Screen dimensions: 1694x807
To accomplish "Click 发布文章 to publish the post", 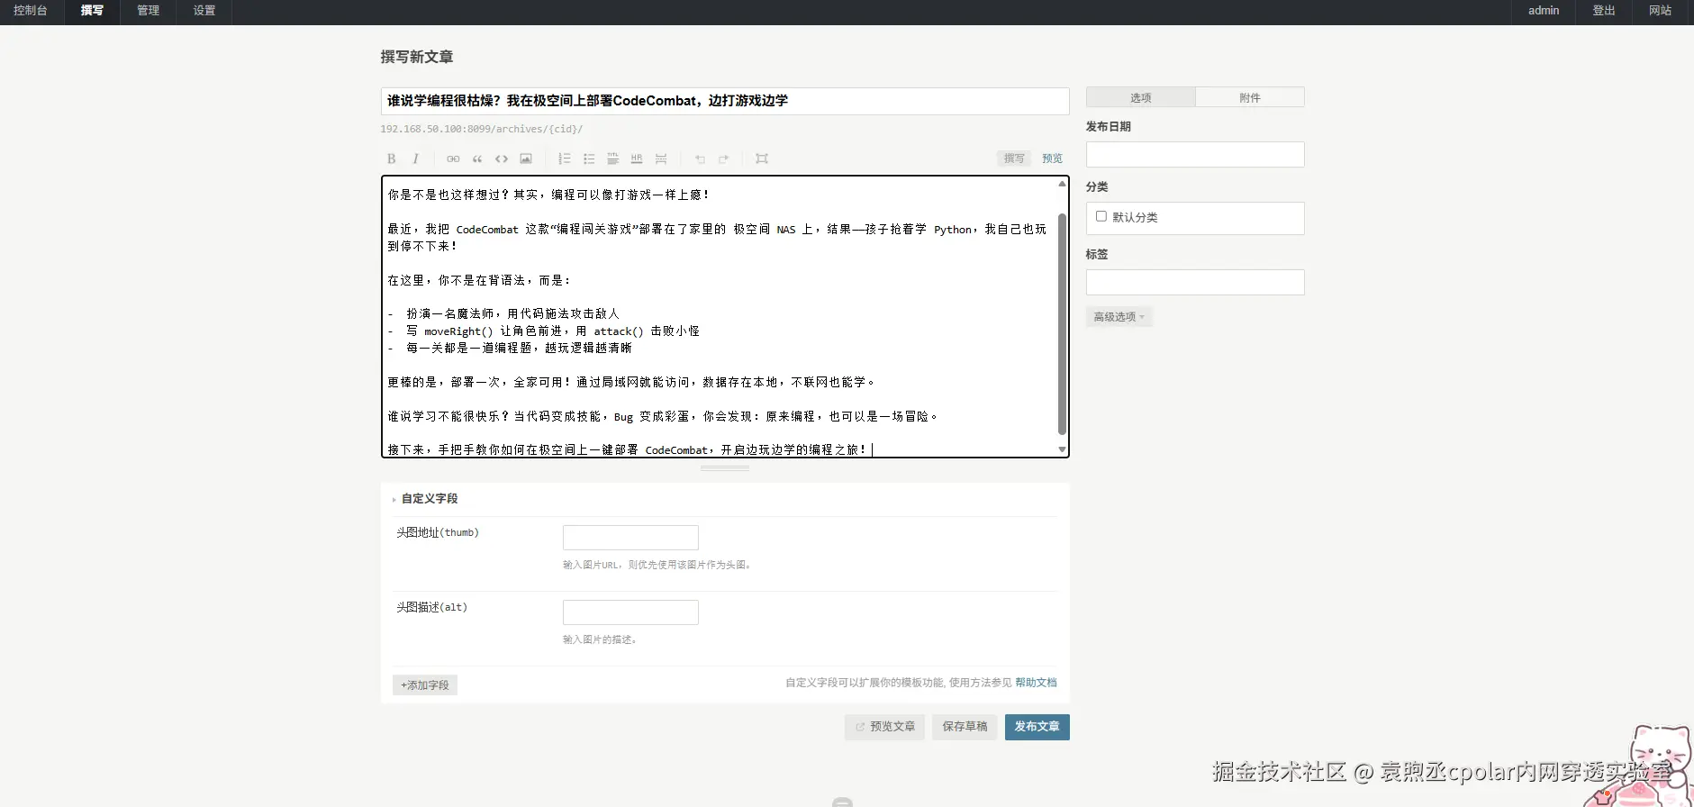I will (1037, 727).
